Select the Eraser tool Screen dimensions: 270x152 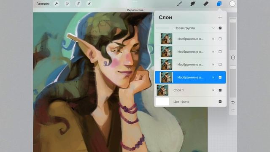206,4
